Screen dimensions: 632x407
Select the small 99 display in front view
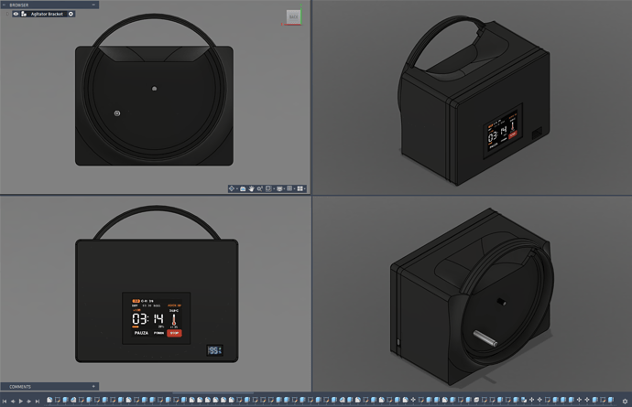tap(215, 350)
